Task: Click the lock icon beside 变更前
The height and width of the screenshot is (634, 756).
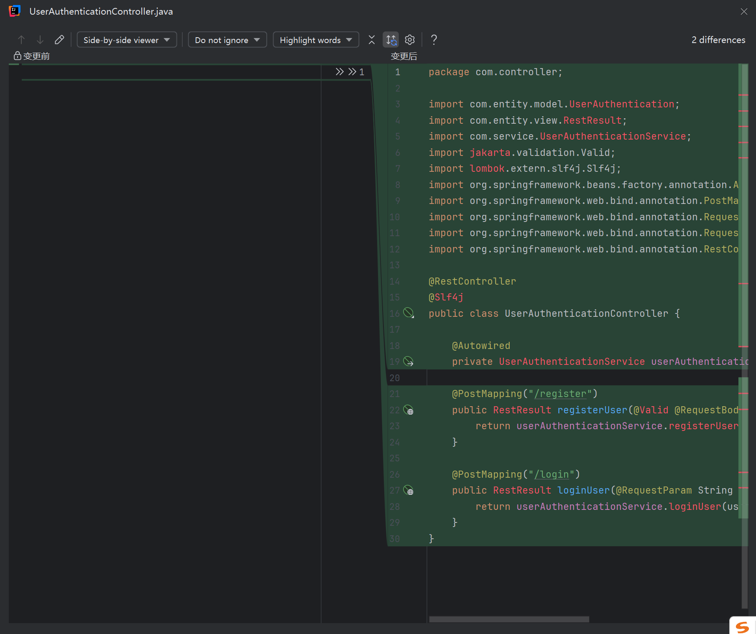Action: tap(17, 56)
